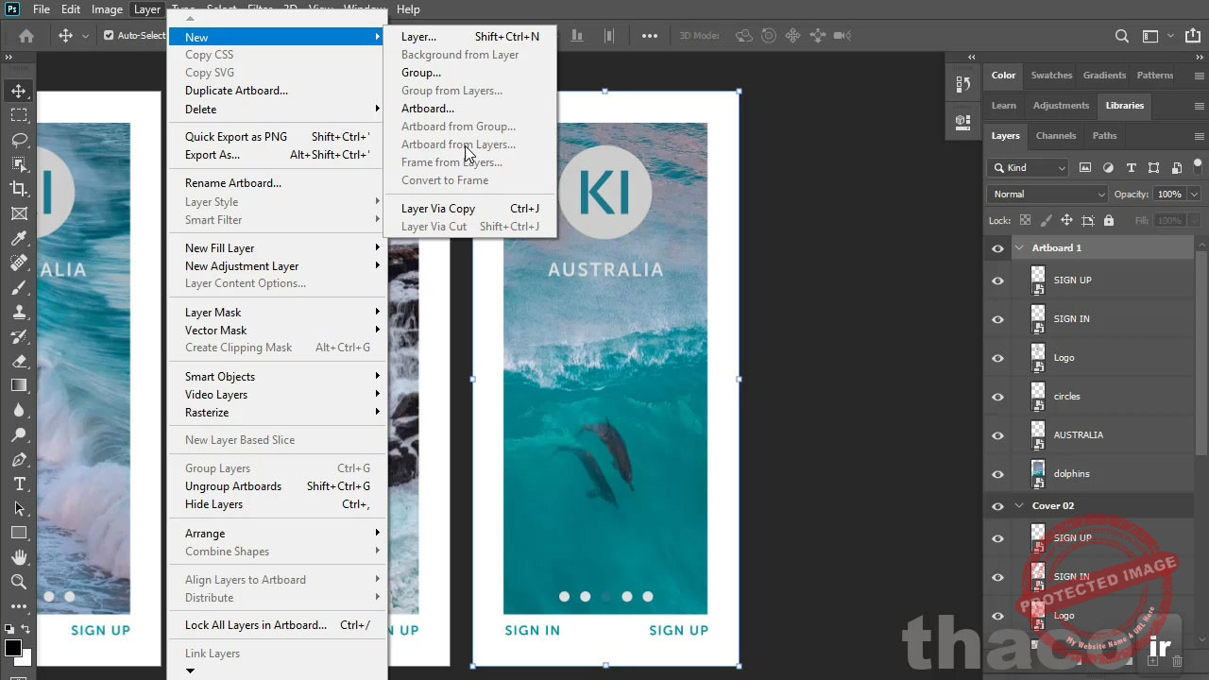Toggle visibility of the AUSTRALIA layer
The width and height of the screenshot is (1209, 680).
(x=997, y=435)
